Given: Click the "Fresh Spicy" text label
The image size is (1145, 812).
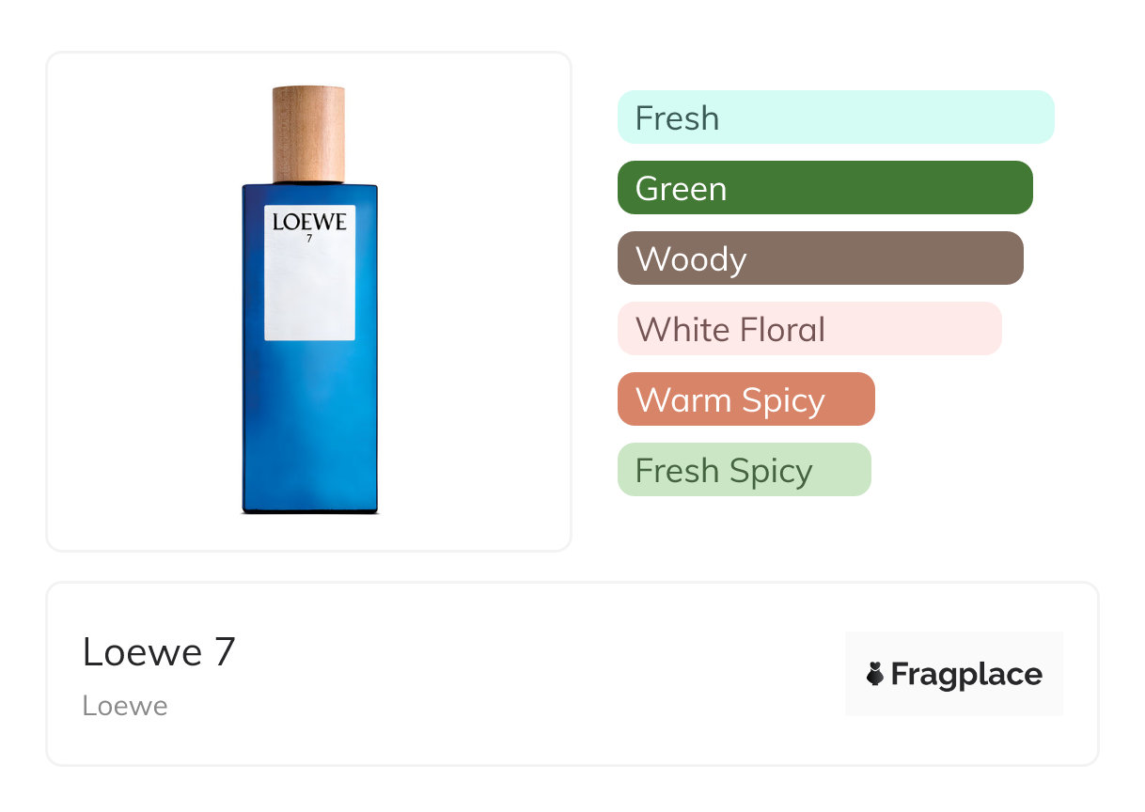Looking at the screenshot, I should [x=724, y=471].
